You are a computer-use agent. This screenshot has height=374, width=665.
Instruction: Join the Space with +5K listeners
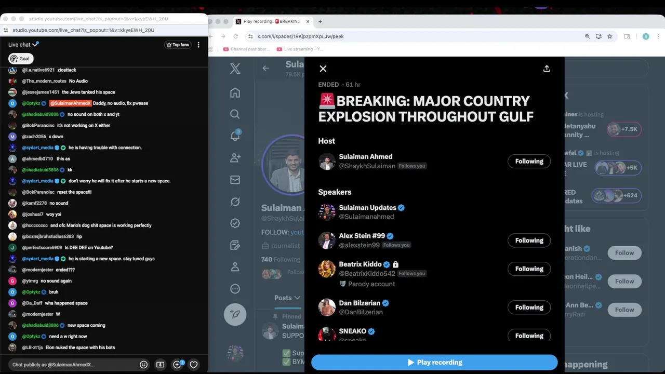point(617,168)
